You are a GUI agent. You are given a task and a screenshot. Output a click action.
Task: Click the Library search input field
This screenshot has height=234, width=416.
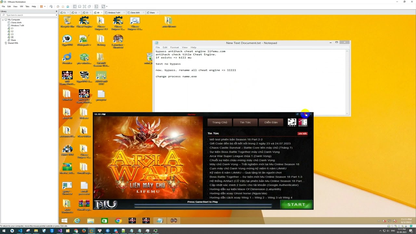[x=29, y=15]
